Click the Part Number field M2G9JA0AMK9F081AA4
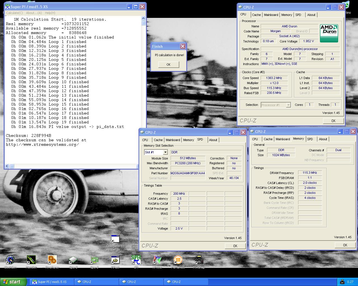The image size is (358, 286). 188,173
